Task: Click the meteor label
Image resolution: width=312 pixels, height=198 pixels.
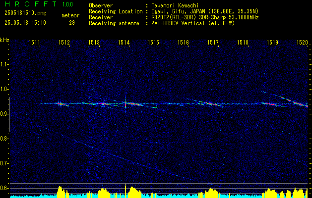Action: [x=70, y=15]
